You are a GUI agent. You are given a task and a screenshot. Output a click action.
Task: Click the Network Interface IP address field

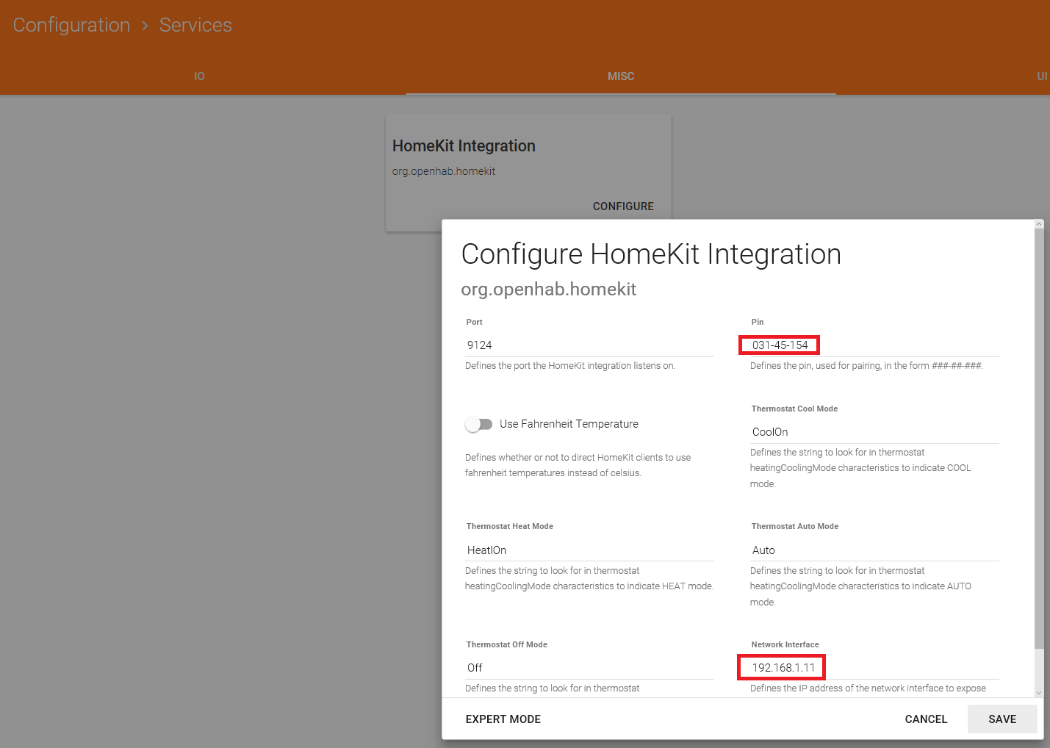pos(873,668)
